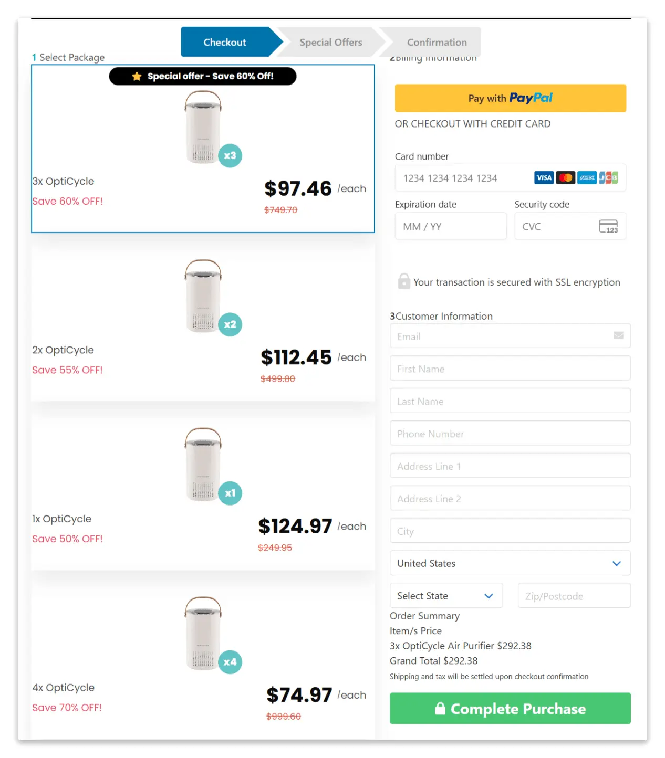
Task: Click the Card number input field
Action: tap(462, 177)
